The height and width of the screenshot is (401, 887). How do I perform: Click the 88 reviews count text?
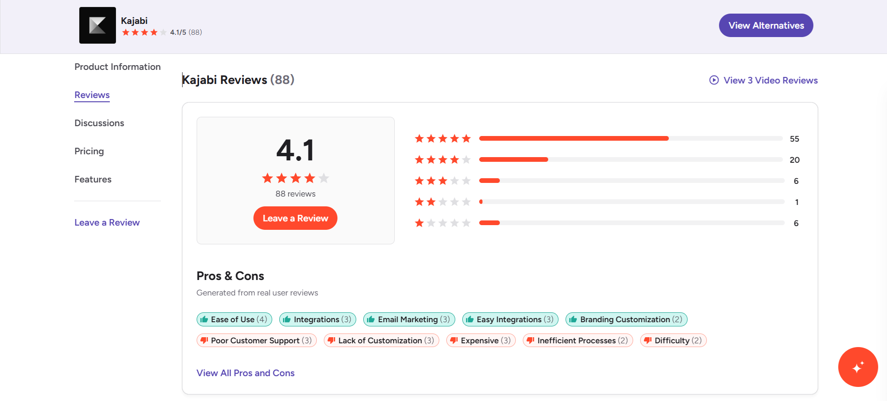(295, 194)
